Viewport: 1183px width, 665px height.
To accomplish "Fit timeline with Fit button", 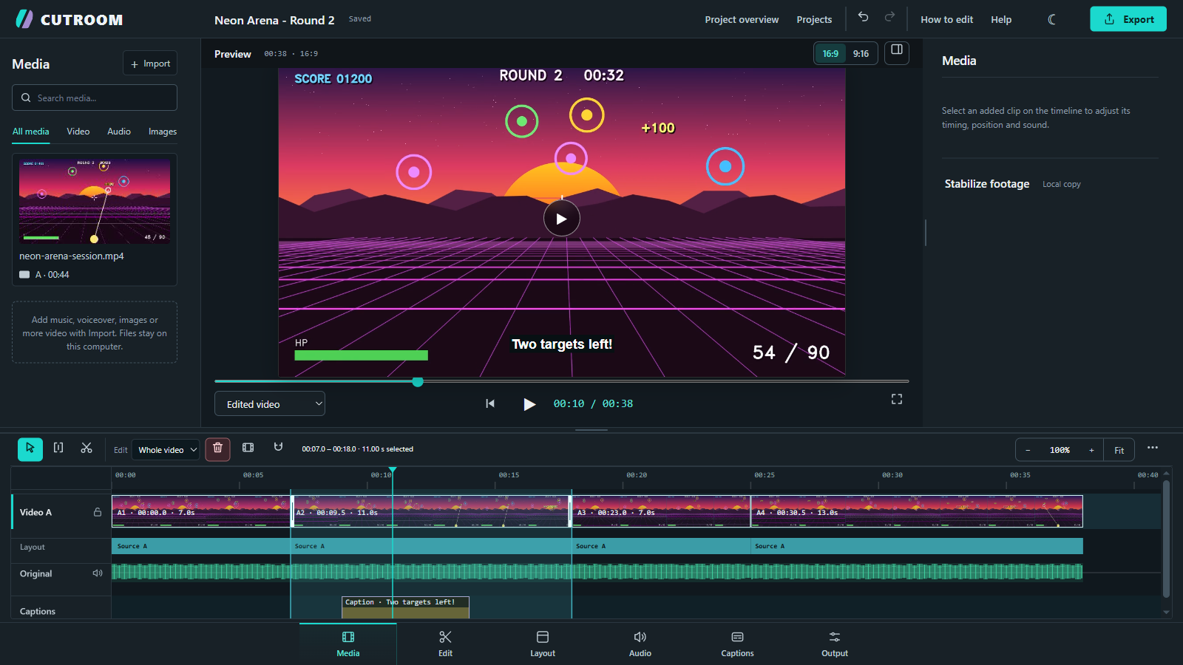I will [1119, 450].
